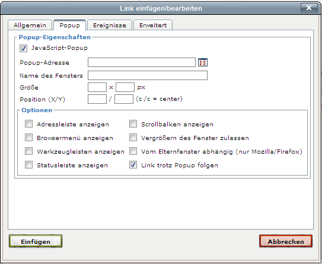Uncheck Link trotz Popup folgen
This screenshot has height=264, width=322.
(133, 165)
